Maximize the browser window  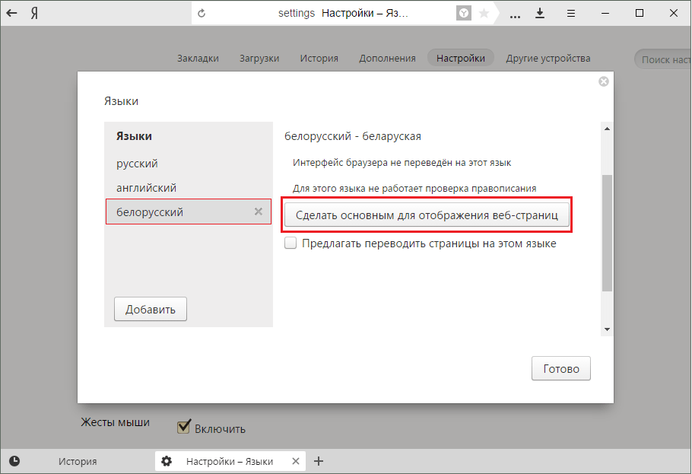click(x=639, y=13)
